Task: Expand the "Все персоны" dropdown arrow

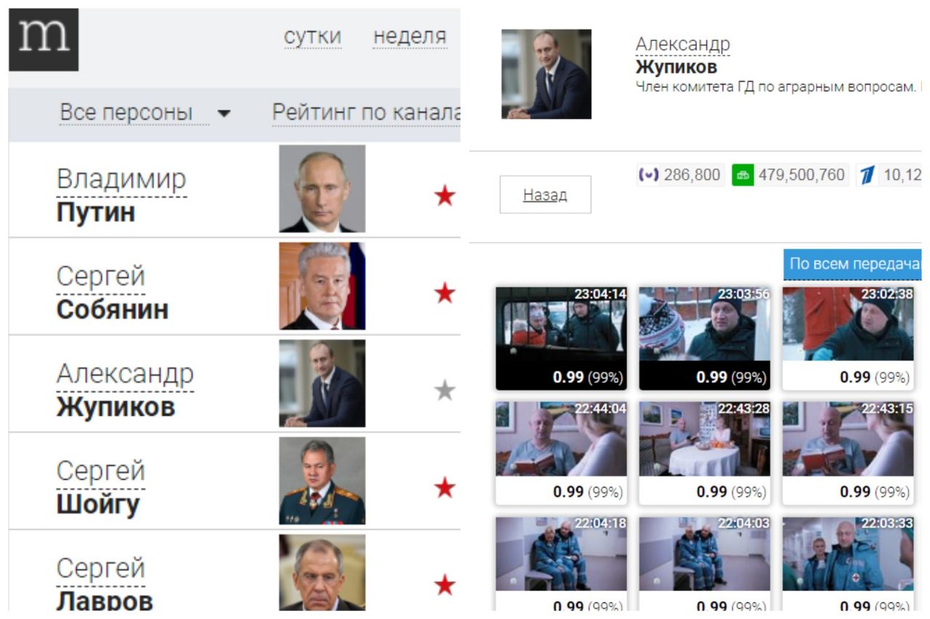Action: (x=225, y=114)
